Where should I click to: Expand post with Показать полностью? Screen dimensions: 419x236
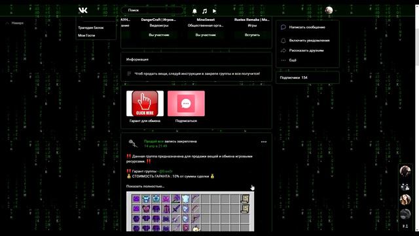[x=145, y=186]
